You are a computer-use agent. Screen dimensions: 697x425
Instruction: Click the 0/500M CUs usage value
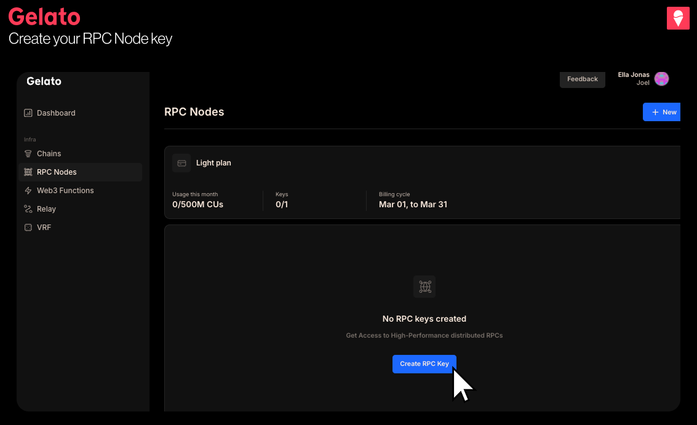coord(198,204)
